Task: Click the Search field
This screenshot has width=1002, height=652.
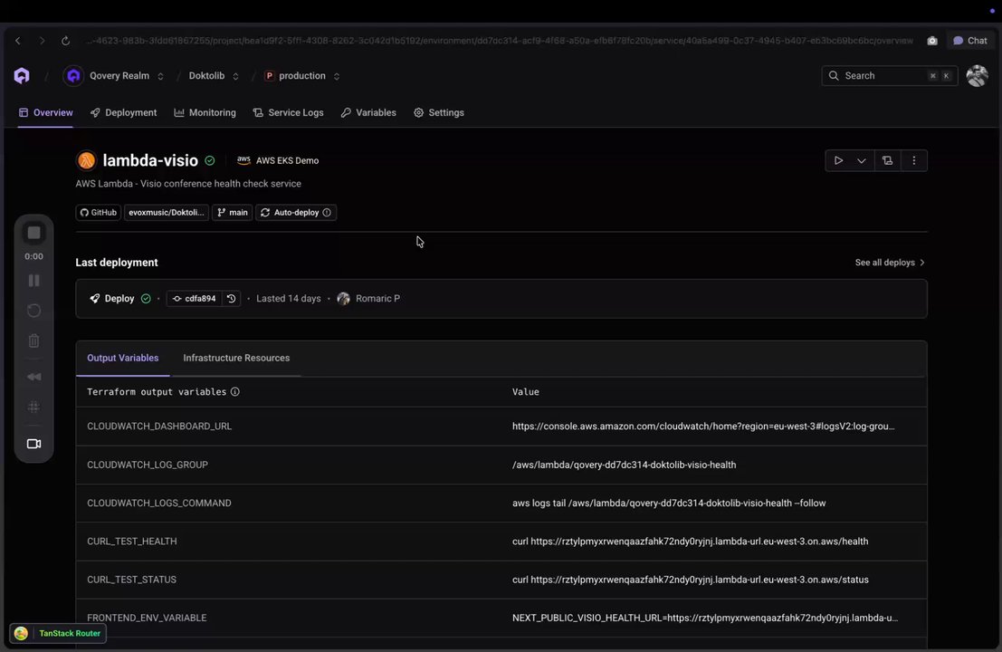Action: pos(889,75)
